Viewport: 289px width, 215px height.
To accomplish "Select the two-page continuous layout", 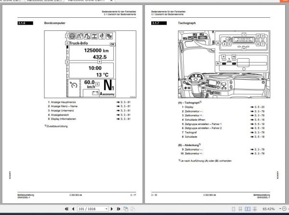I will tap(255, 209).
